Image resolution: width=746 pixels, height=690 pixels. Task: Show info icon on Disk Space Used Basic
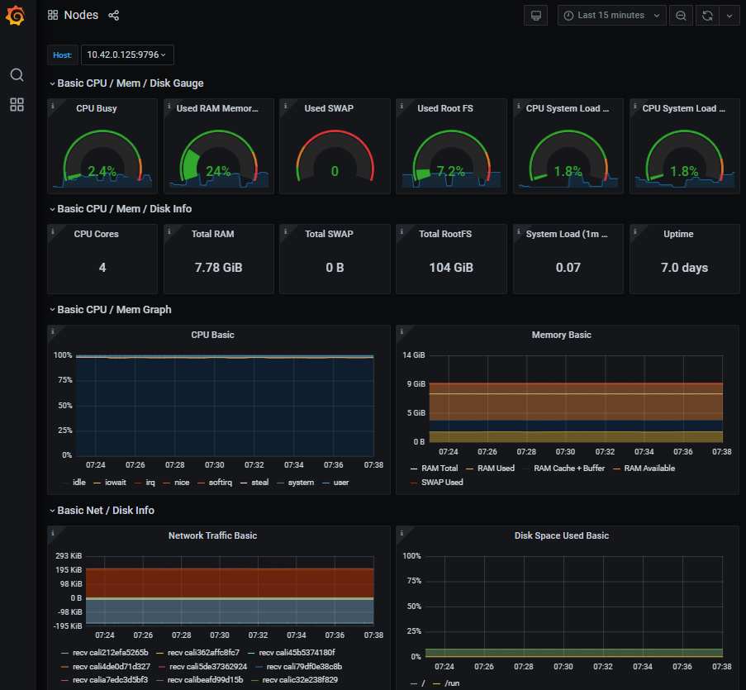(x=402, y=533)
